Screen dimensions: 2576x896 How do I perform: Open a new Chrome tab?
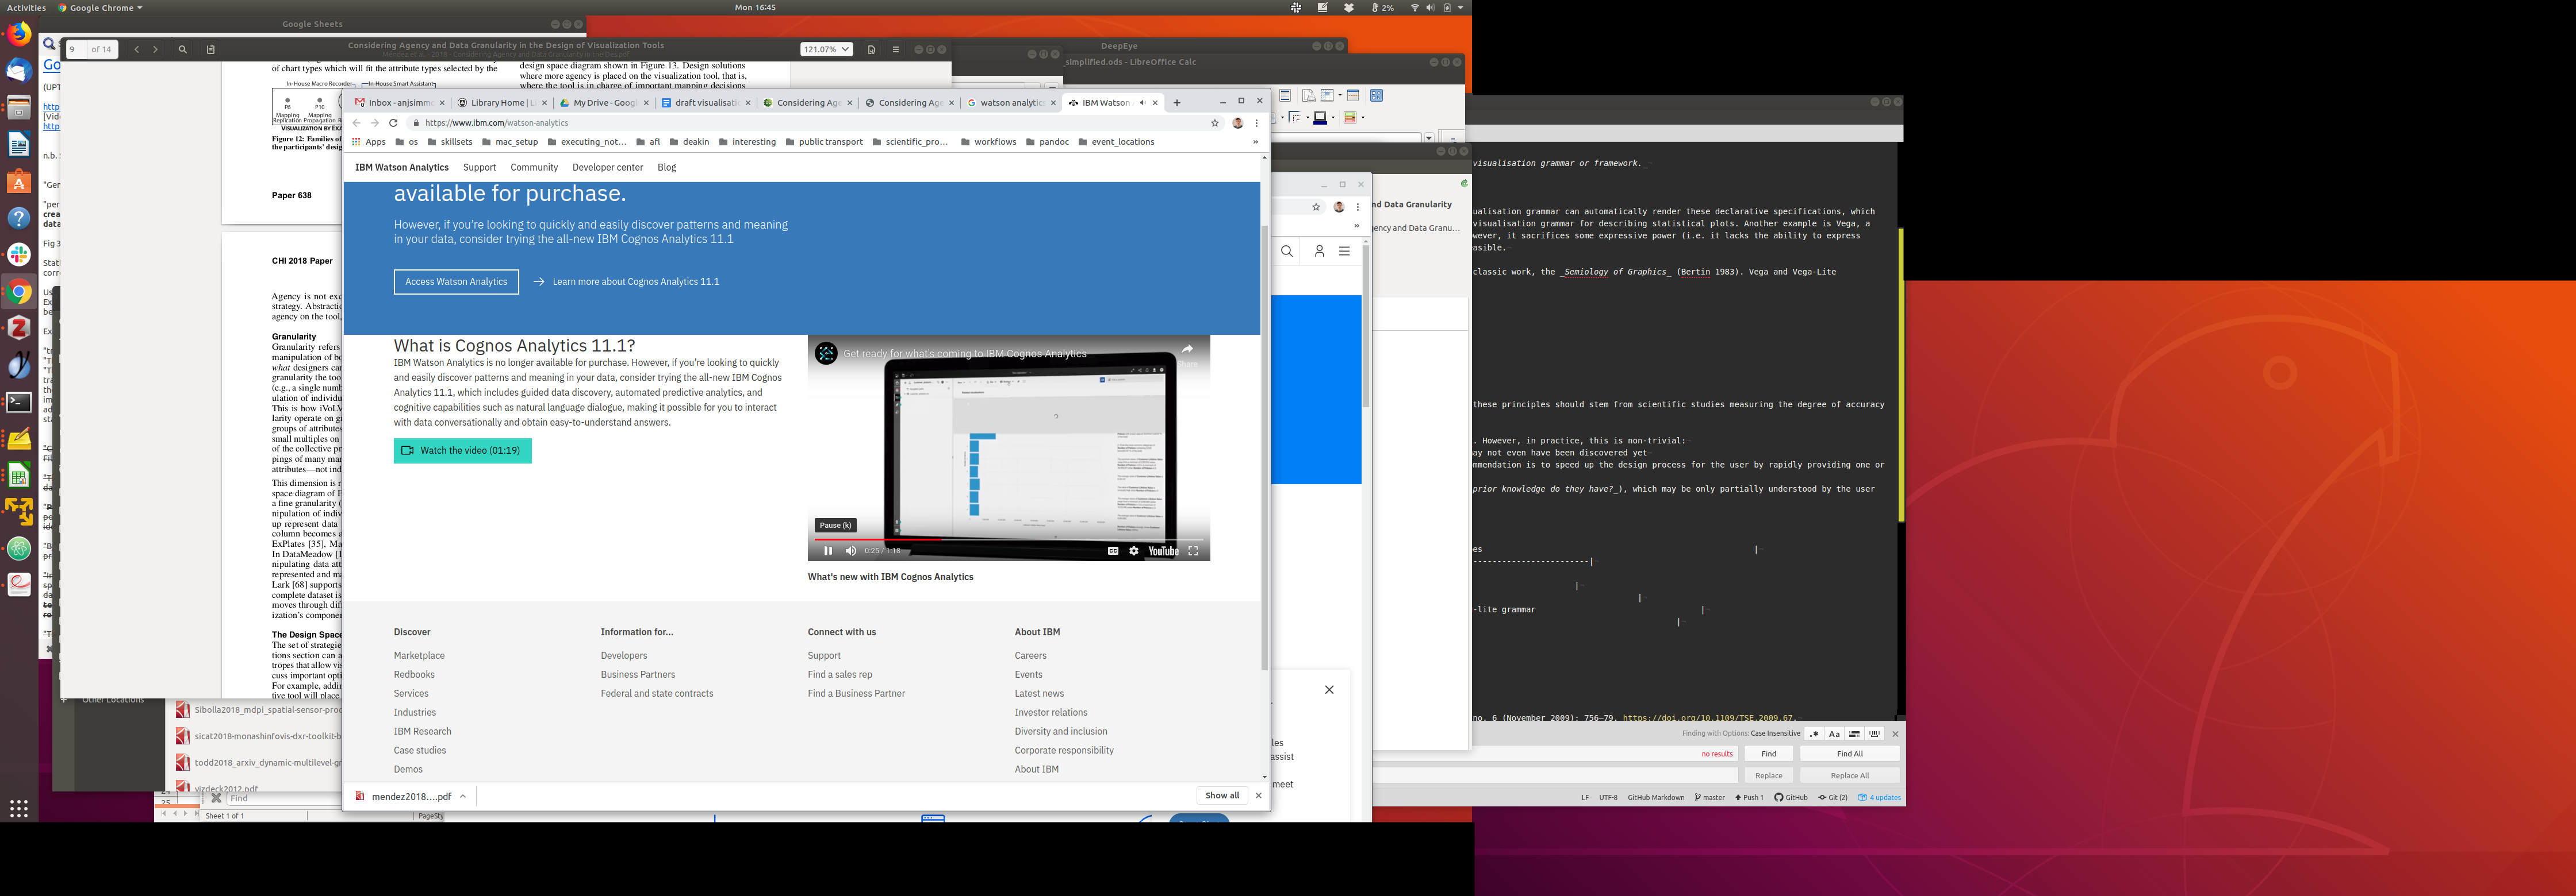[x=1177, y=103]
